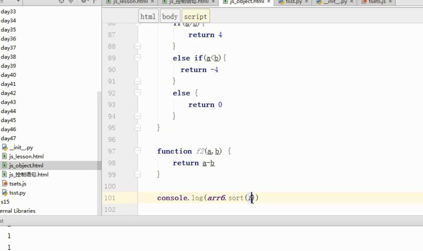The height and width of the screenshot is (251, 423).
Task: Switch to the __init__.py editor tab
Action: point(335,2)
